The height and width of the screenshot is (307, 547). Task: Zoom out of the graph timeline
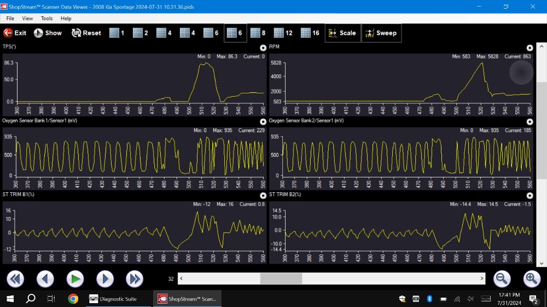[x=502, y=279]
